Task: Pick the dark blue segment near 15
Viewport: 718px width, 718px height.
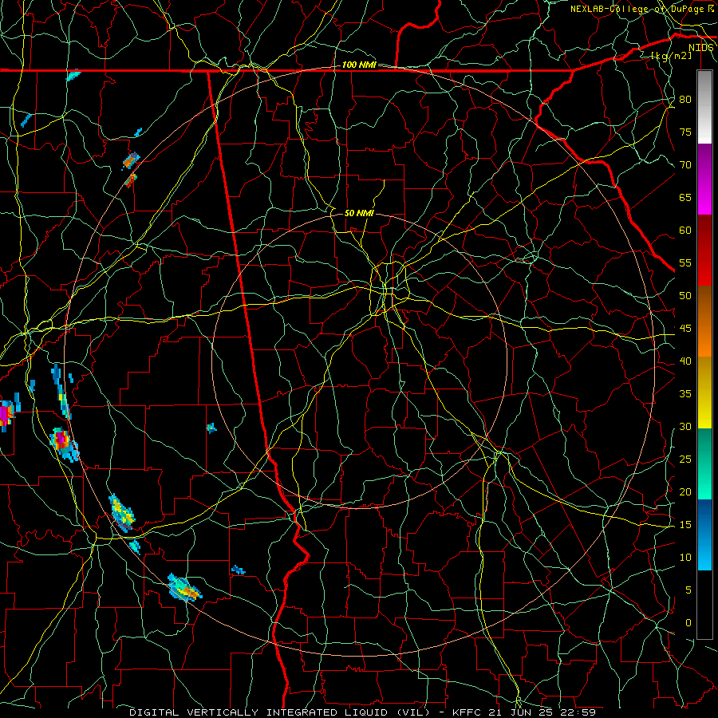Action: point(704,517)
